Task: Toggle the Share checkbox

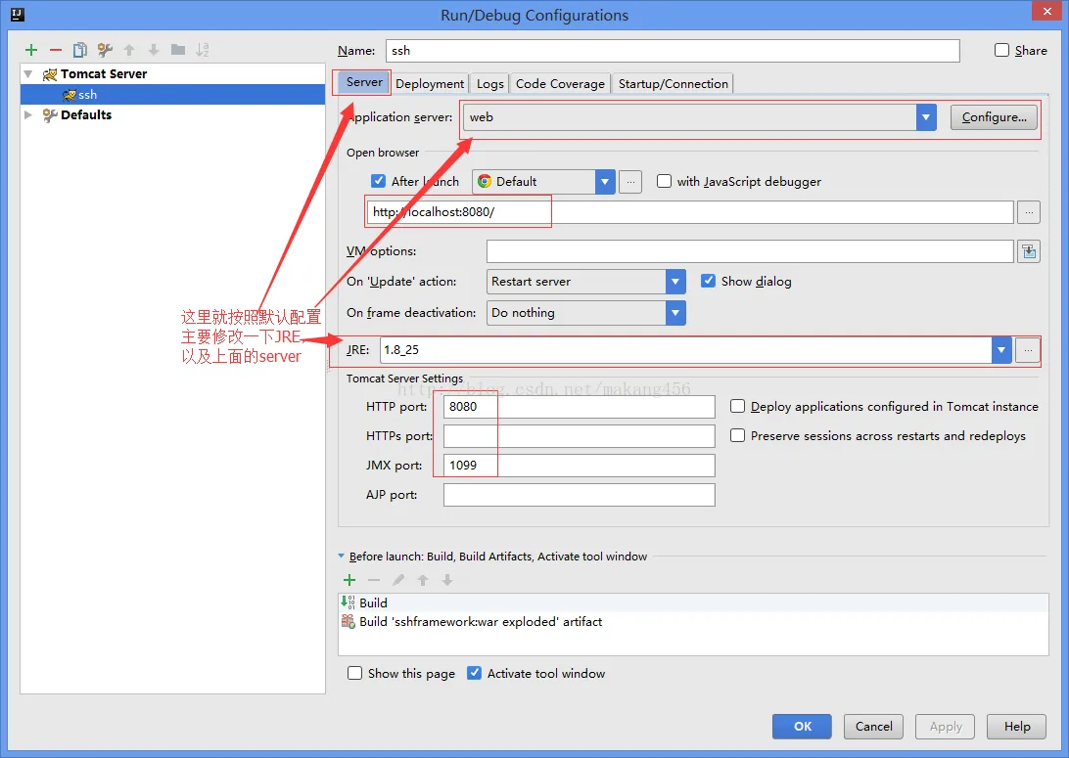Action: tap(1001, 50)
